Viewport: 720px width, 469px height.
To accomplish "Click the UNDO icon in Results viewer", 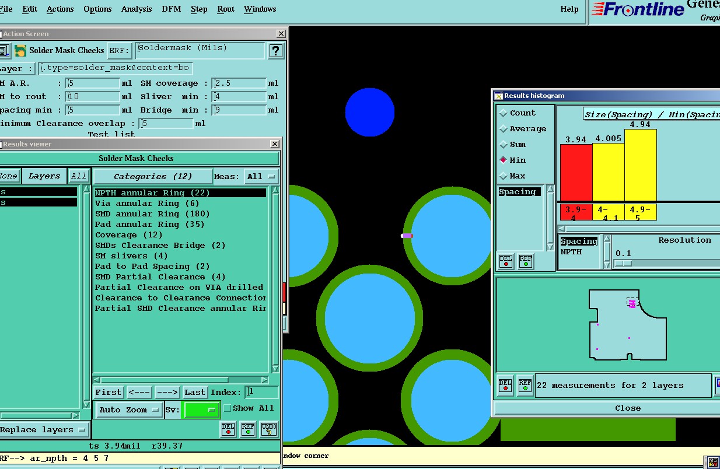I will tap(268, 429).
